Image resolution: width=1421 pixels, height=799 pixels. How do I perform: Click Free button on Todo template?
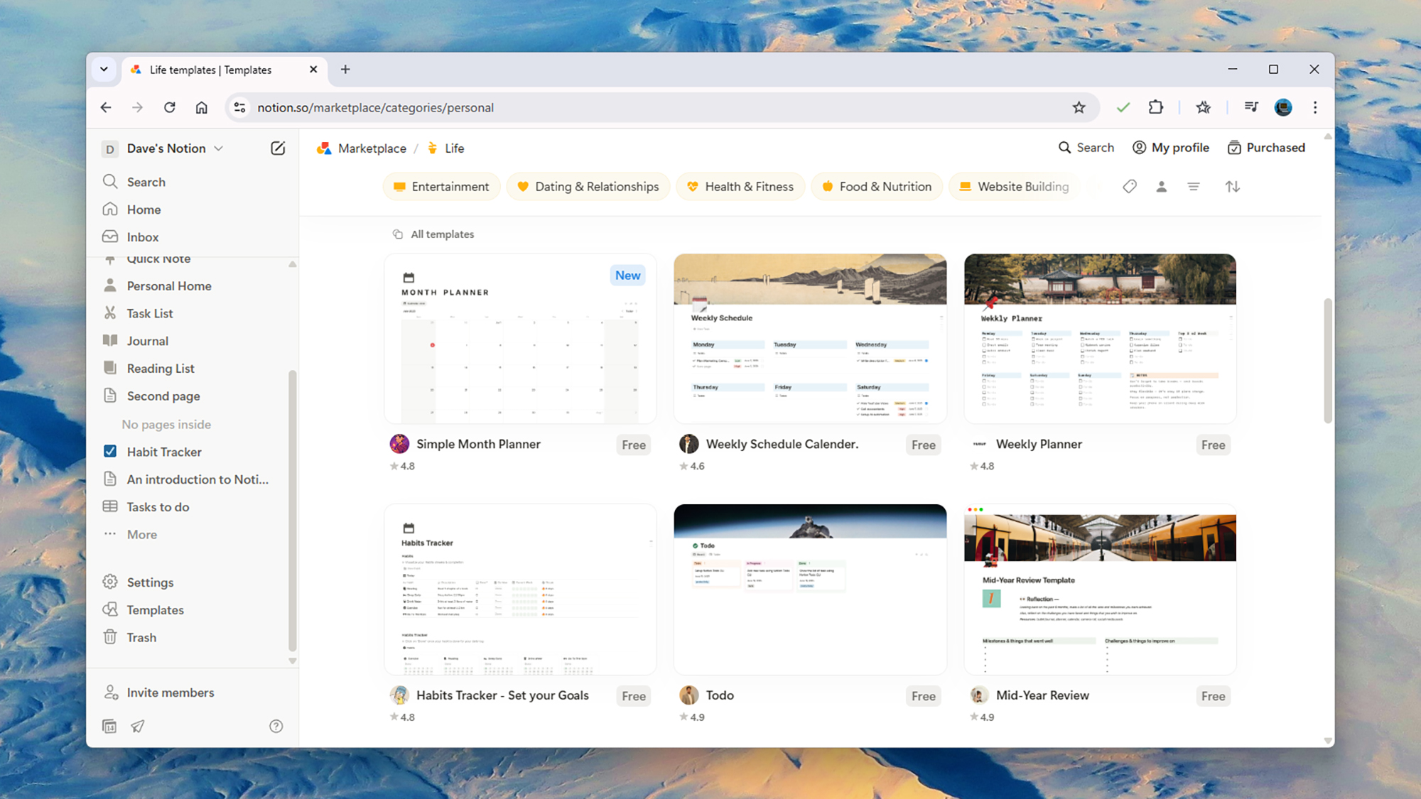pyautogui.click(x=923, y=696)
